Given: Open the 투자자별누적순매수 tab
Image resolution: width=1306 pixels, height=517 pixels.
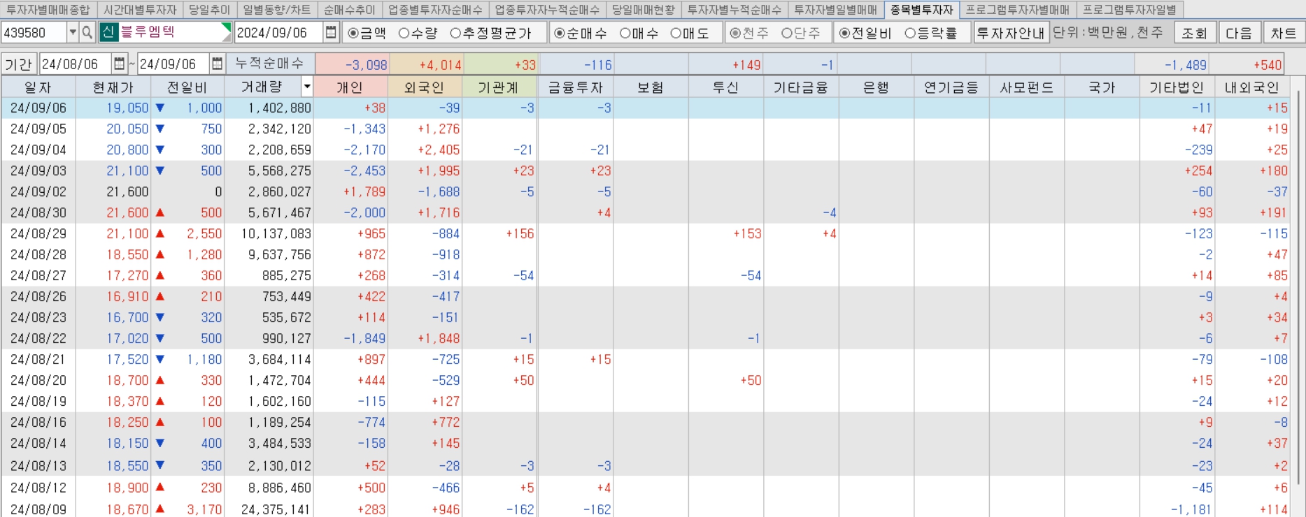Looking at the screenshot, I should (x=734, y=10).
